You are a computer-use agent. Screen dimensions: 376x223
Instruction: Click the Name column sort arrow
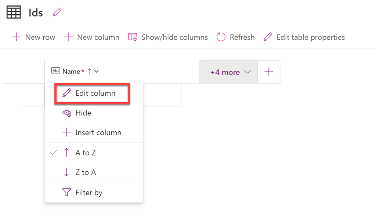(90, 72)
